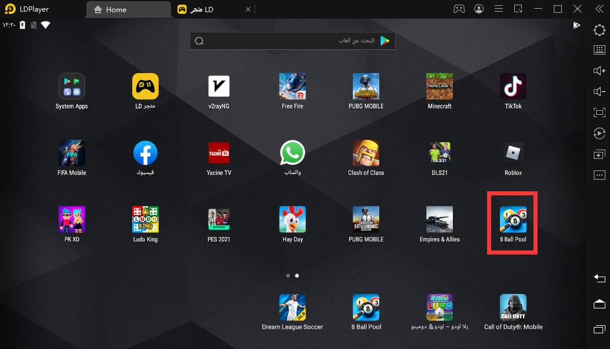This screenshot has width=610, height=349.
Task: Open the gamepad settings in the title bar
Action: pyautogui.click(x=459, y=9)
